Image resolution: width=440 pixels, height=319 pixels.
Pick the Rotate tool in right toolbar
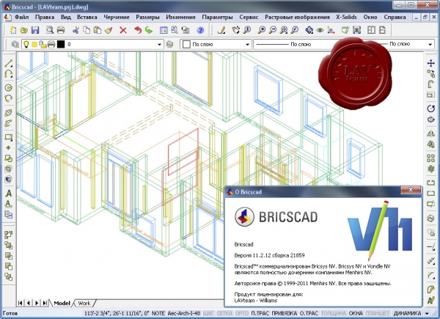coord(430,109)
